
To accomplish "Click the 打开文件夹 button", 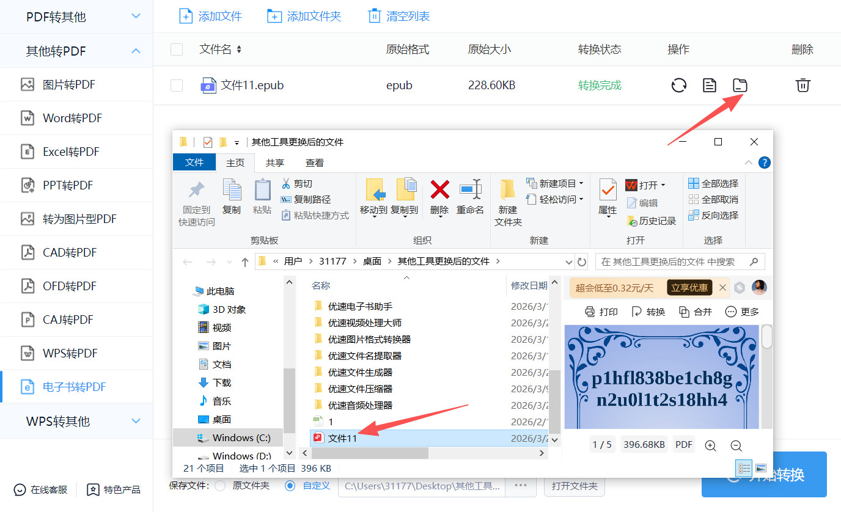I will pyautogui.click(x=575, y=486).
